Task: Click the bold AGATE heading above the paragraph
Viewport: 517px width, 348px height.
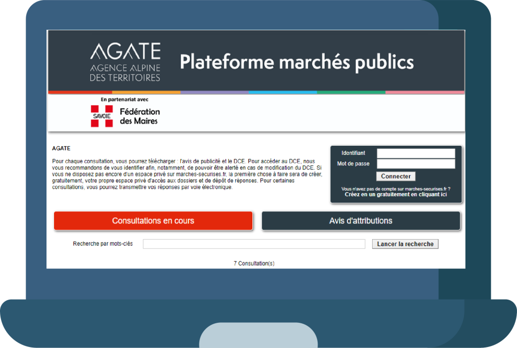Action: click(x=61, y=148)
